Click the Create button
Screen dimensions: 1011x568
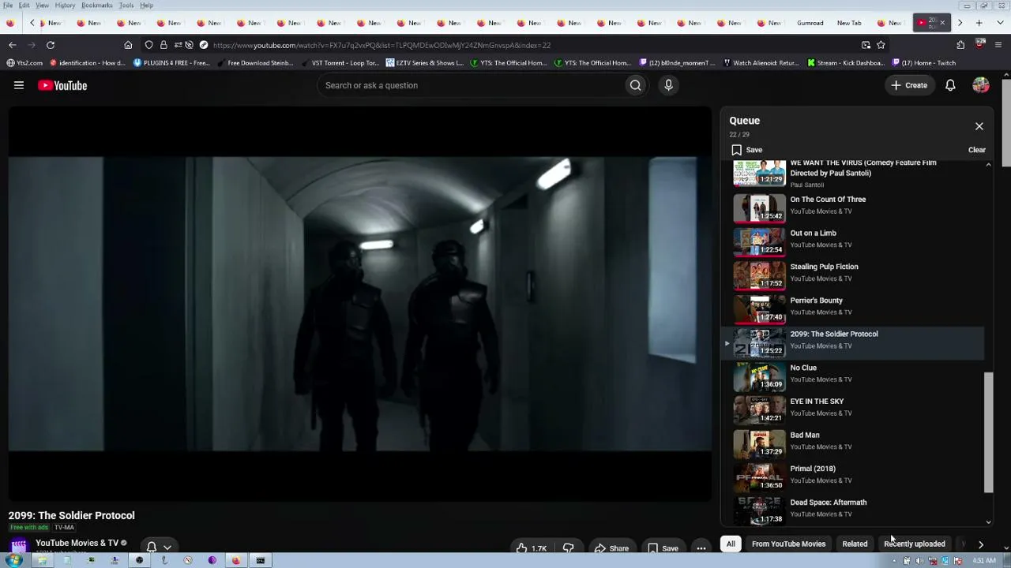(908, 85)
